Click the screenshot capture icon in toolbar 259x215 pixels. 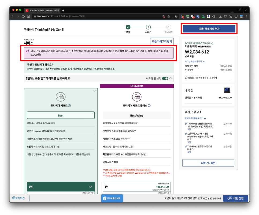pos(231,16)
